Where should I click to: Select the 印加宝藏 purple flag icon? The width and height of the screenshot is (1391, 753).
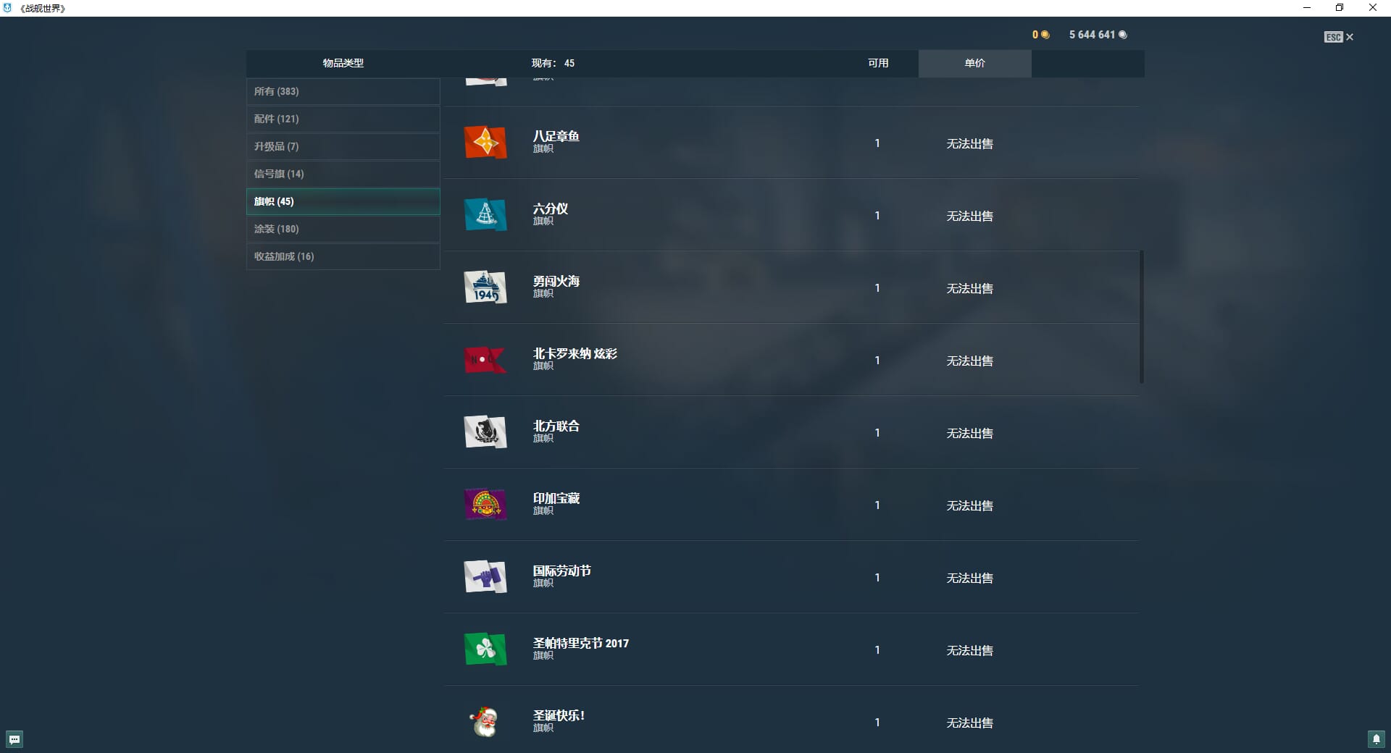point(485,505)
